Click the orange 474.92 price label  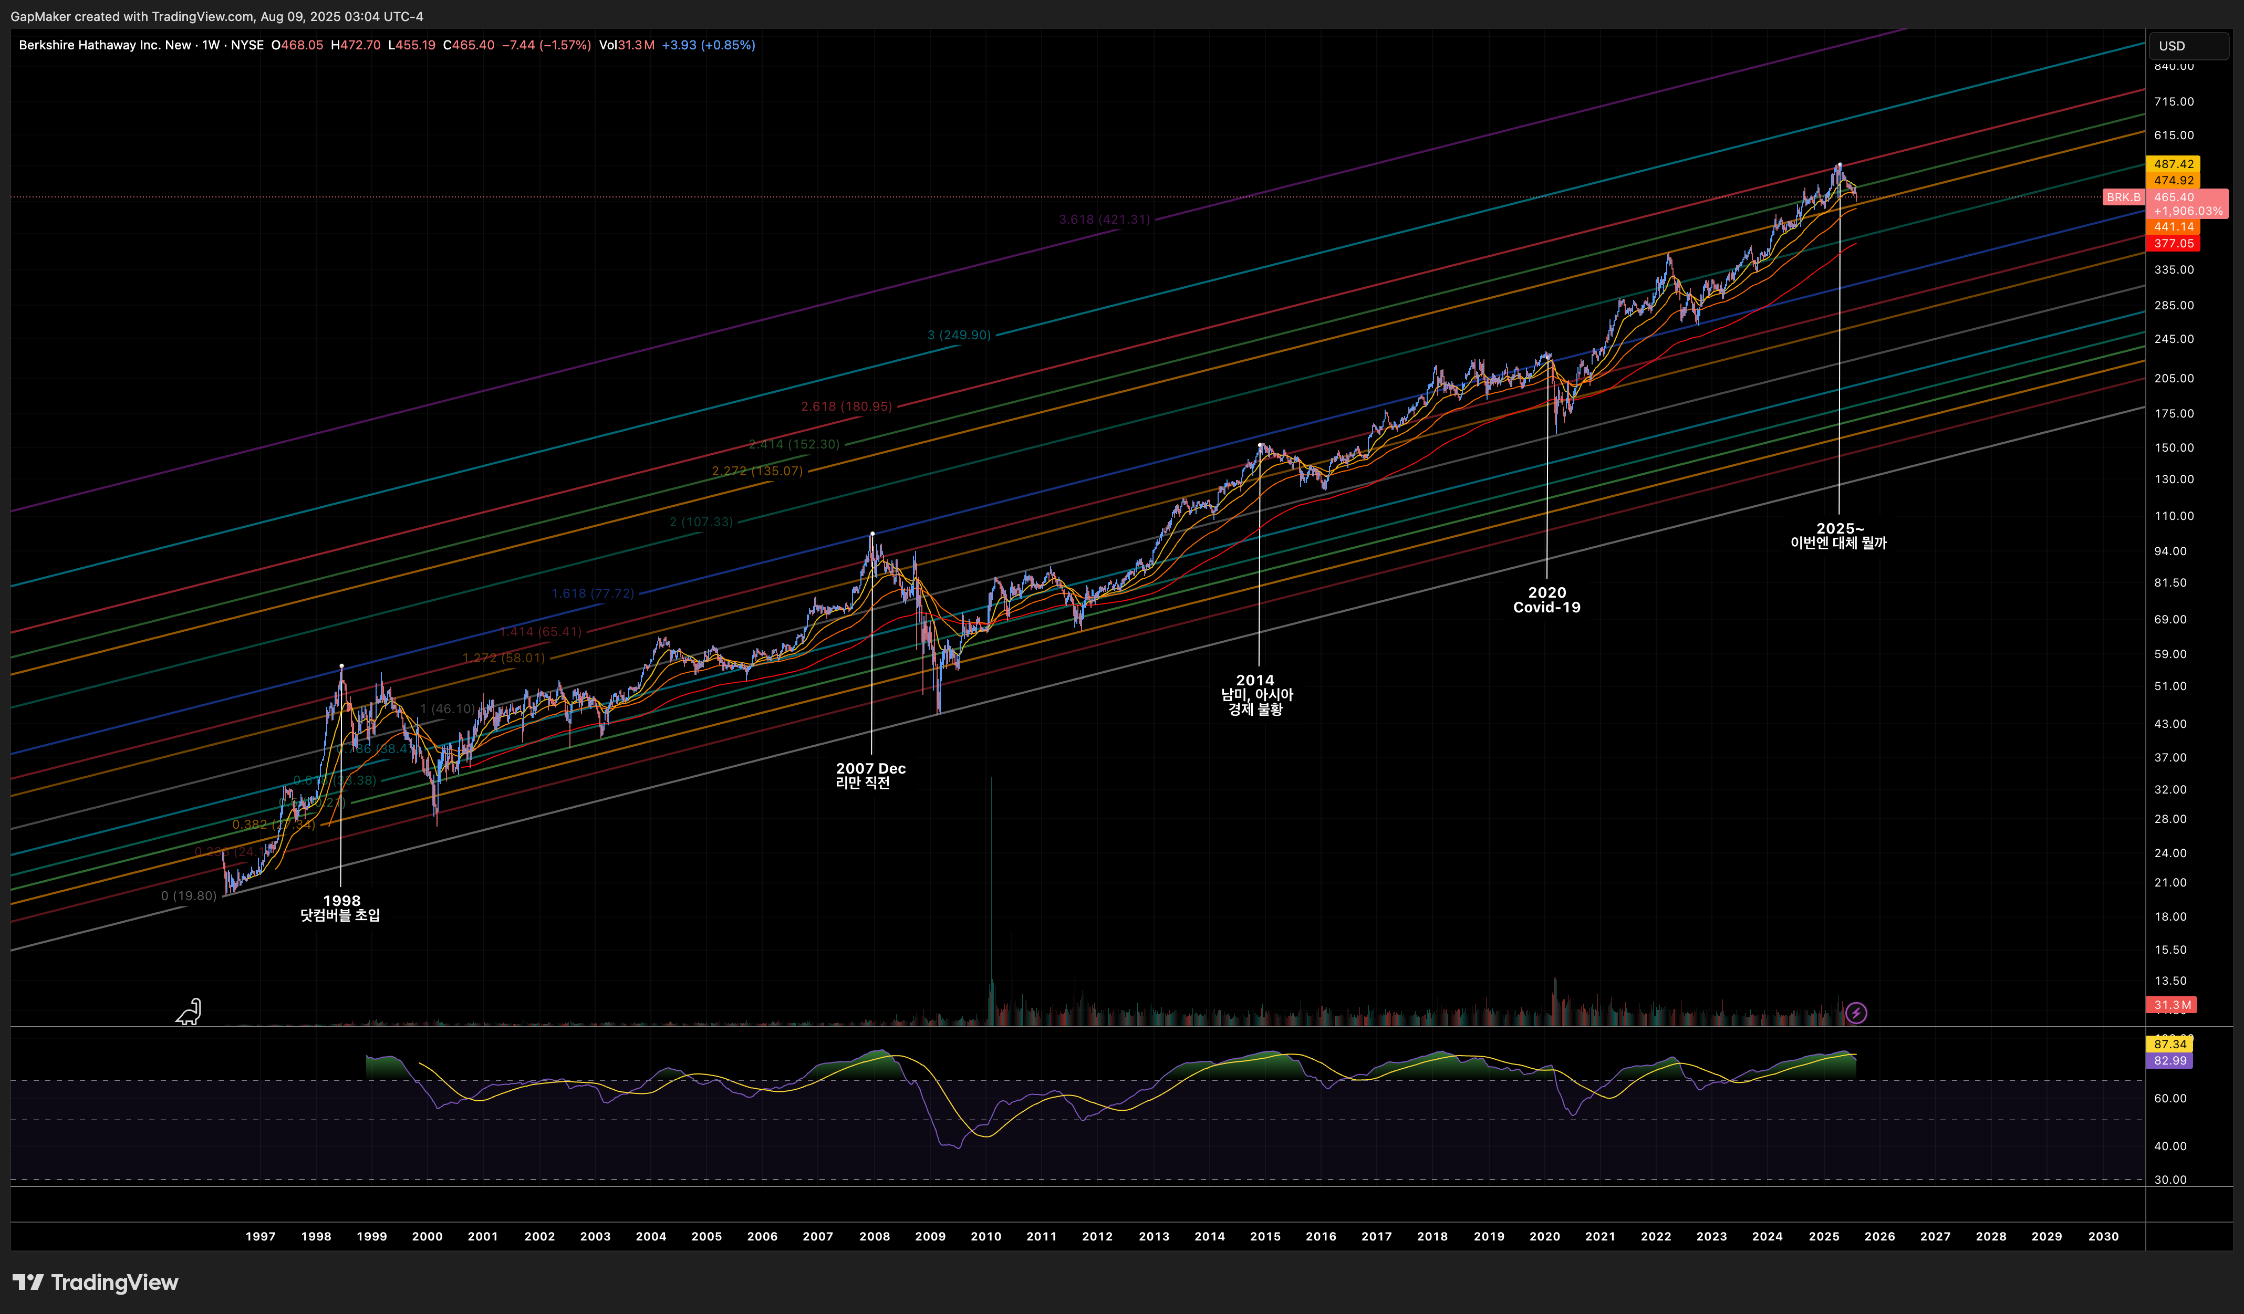2174,180
